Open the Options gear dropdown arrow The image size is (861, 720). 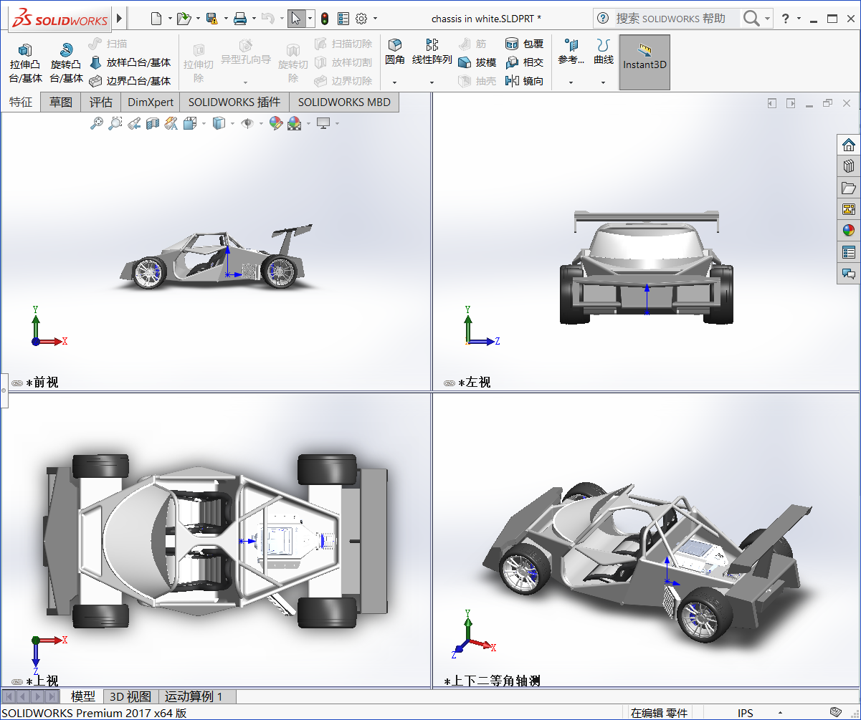pyautogui.click(x=375, y=19)
